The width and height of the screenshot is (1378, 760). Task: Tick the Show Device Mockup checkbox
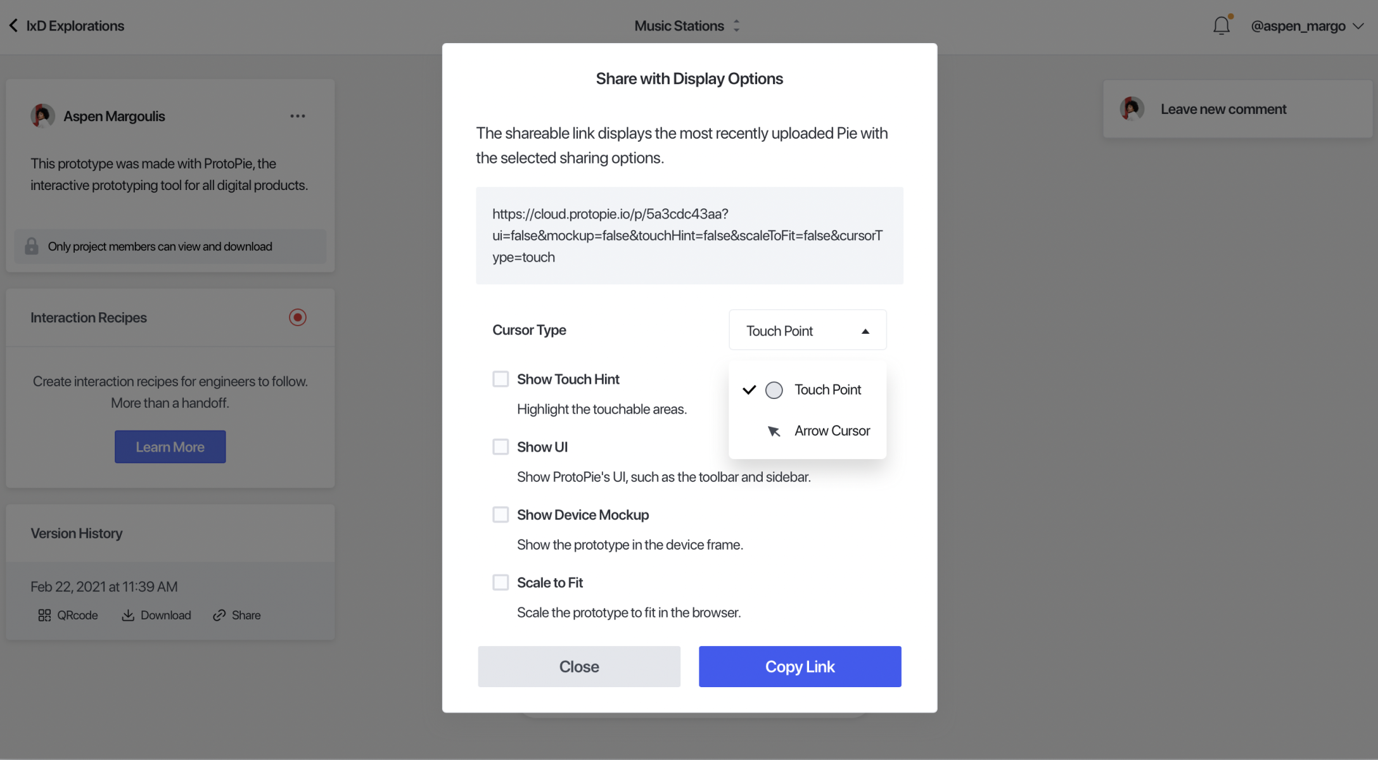[501, 514]
